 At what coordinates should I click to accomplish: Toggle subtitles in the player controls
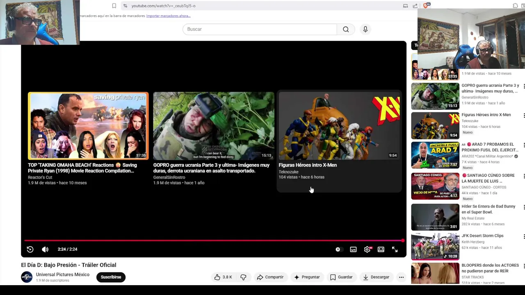tap(353, 249)
